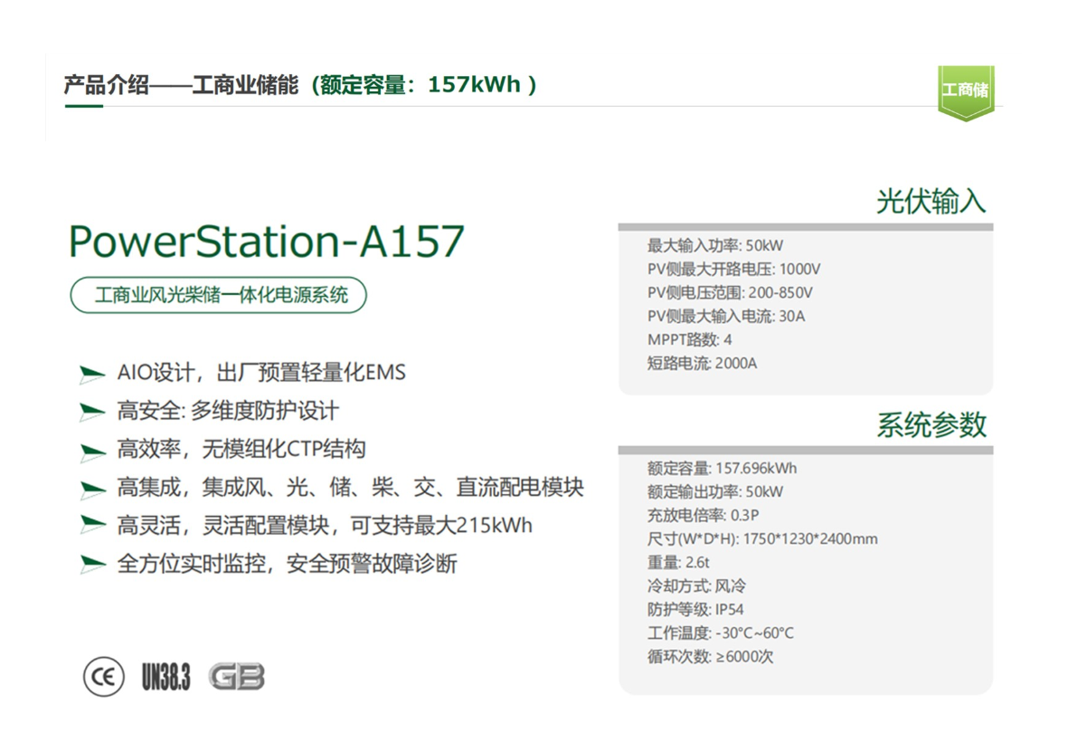Click the arrow bullet beside 高灵活
The height and width of the screenshot is (733, 1077).
(92, 526)
